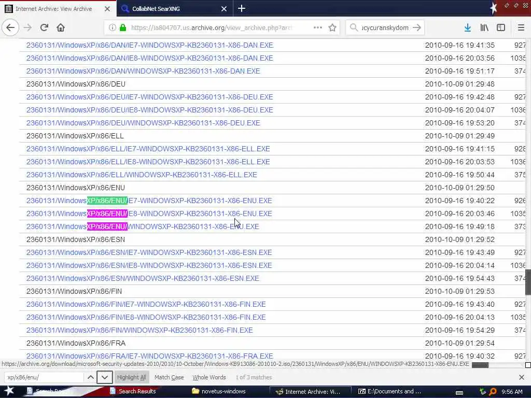Open the Downloads panel
The width and height of the screenshot is (531, 398).
click(x=468, y=28)
